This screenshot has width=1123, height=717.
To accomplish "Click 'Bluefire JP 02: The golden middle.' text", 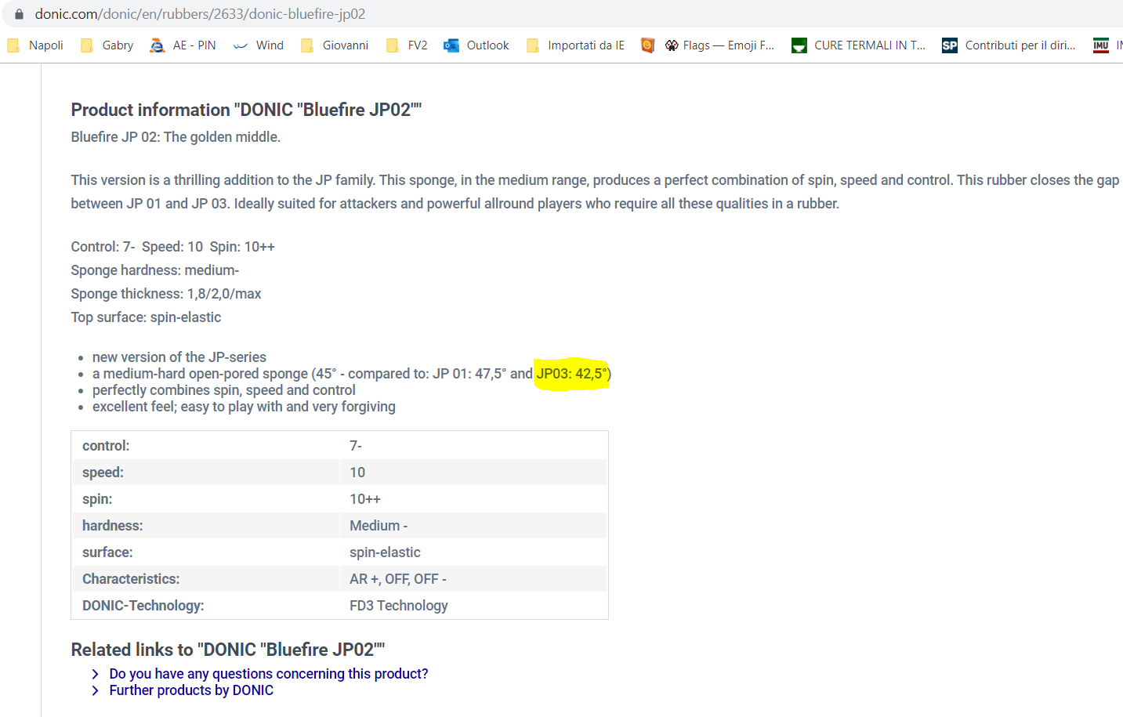I will [x=176, y=137].
